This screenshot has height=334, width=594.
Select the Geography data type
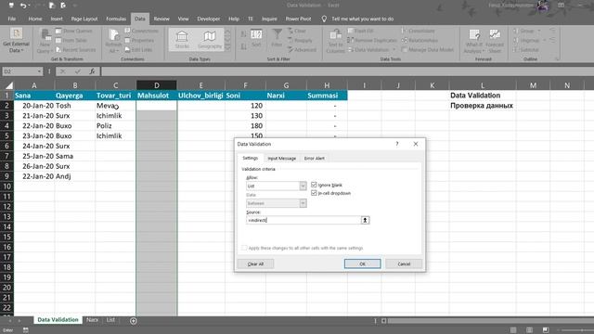coord(210,39)
